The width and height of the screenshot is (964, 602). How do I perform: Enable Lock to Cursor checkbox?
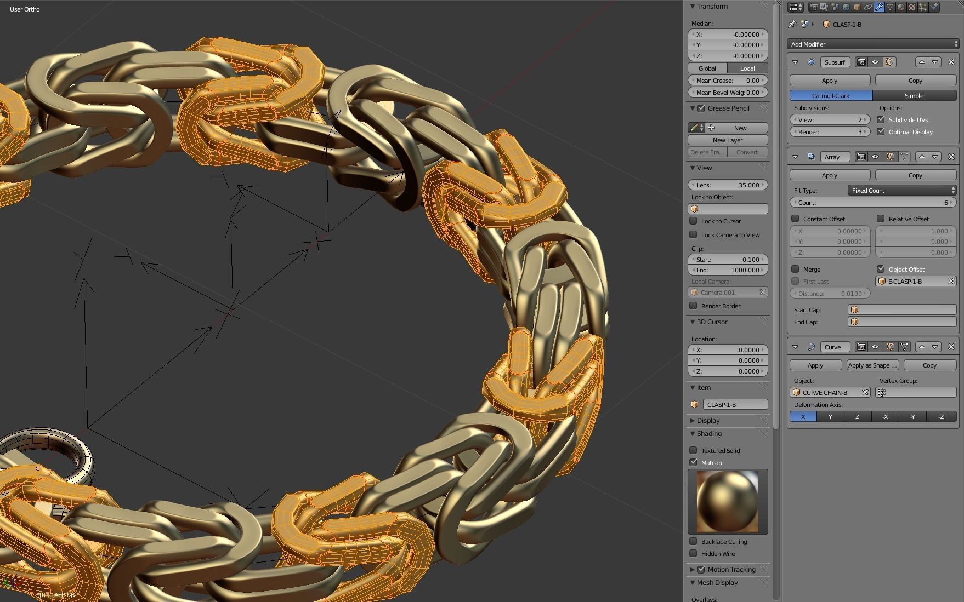pos(693,221)
